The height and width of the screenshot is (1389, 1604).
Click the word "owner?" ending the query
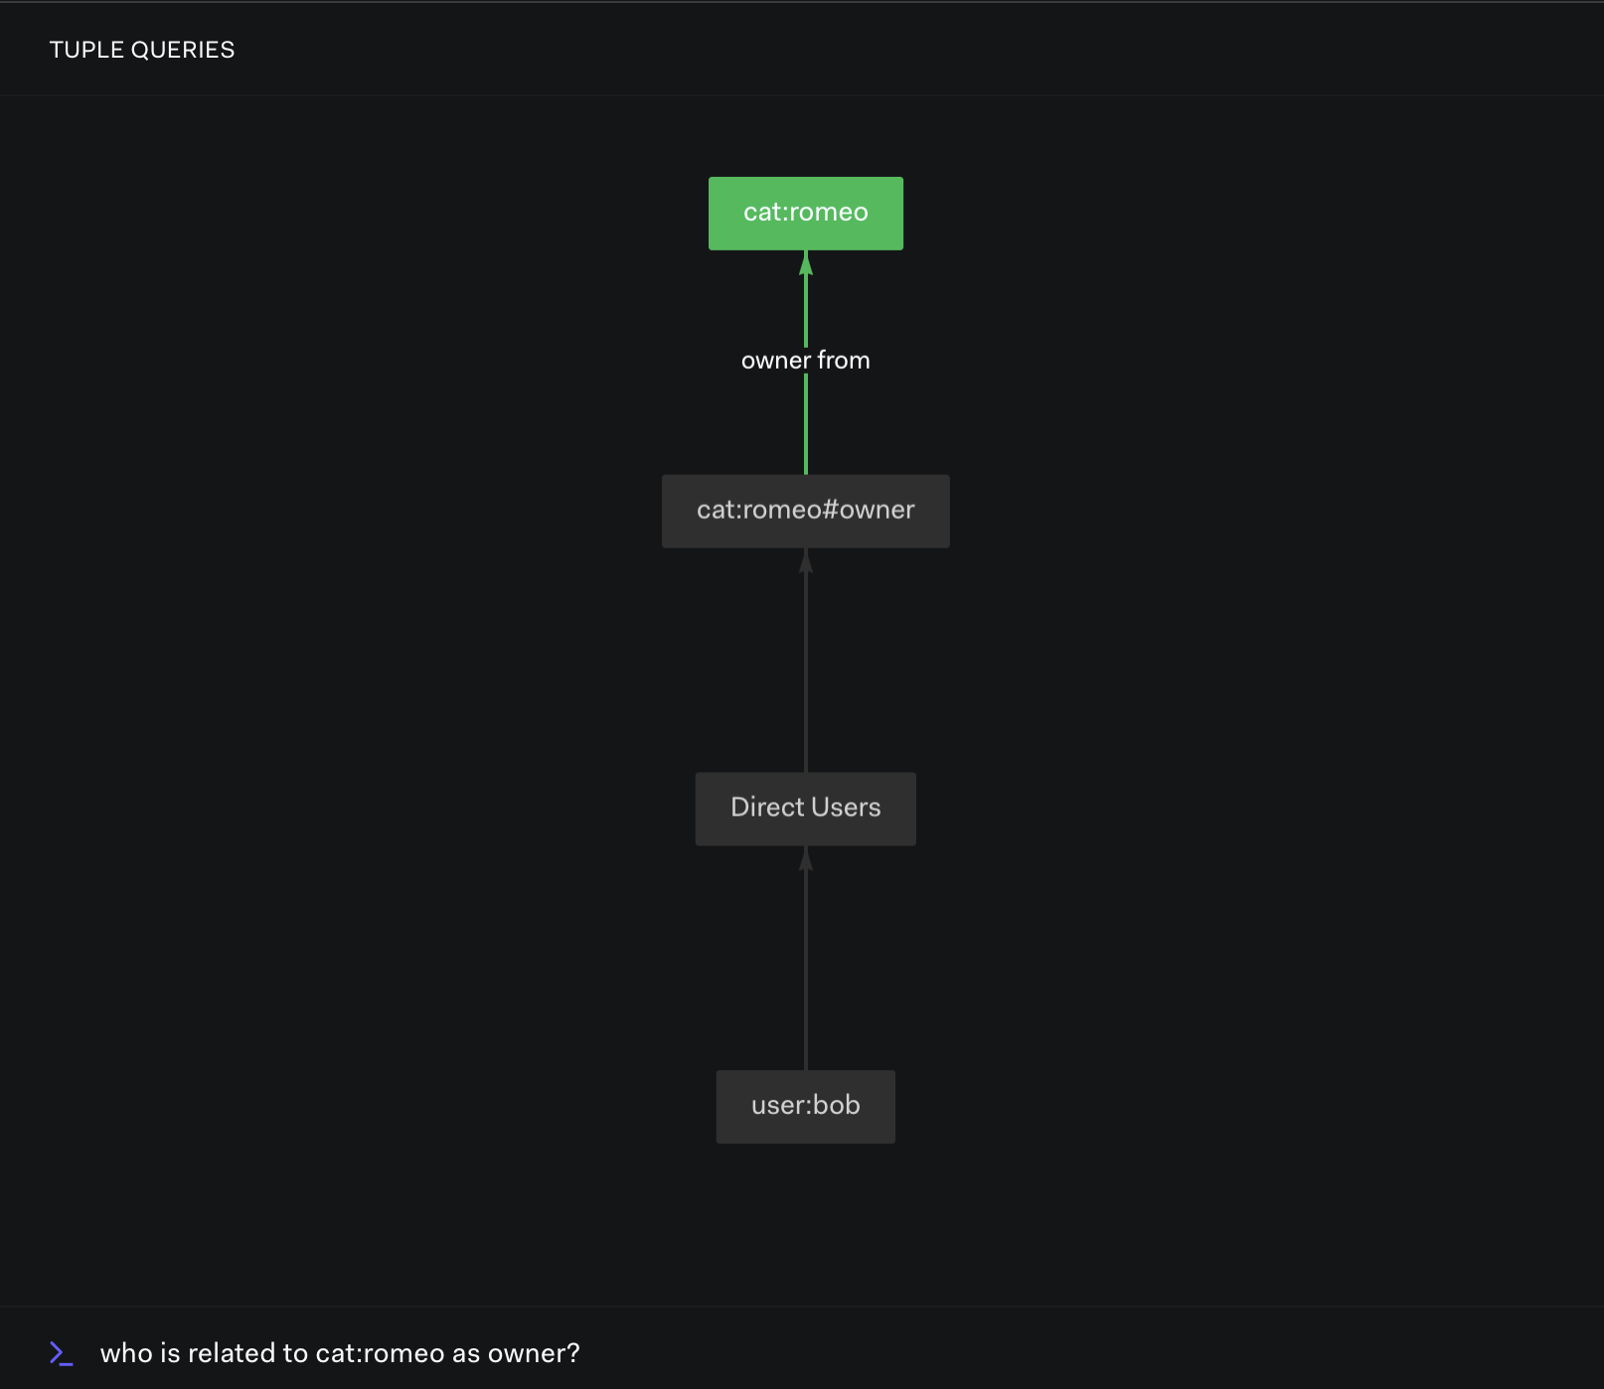tap(534, 1353)
